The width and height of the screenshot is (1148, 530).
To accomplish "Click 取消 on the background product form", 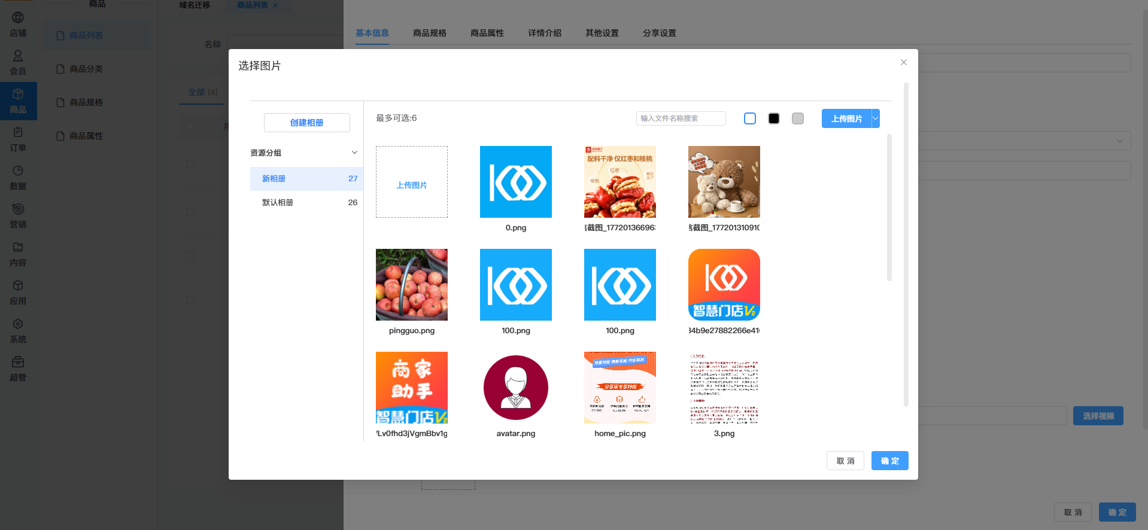I will [1073, 512].
